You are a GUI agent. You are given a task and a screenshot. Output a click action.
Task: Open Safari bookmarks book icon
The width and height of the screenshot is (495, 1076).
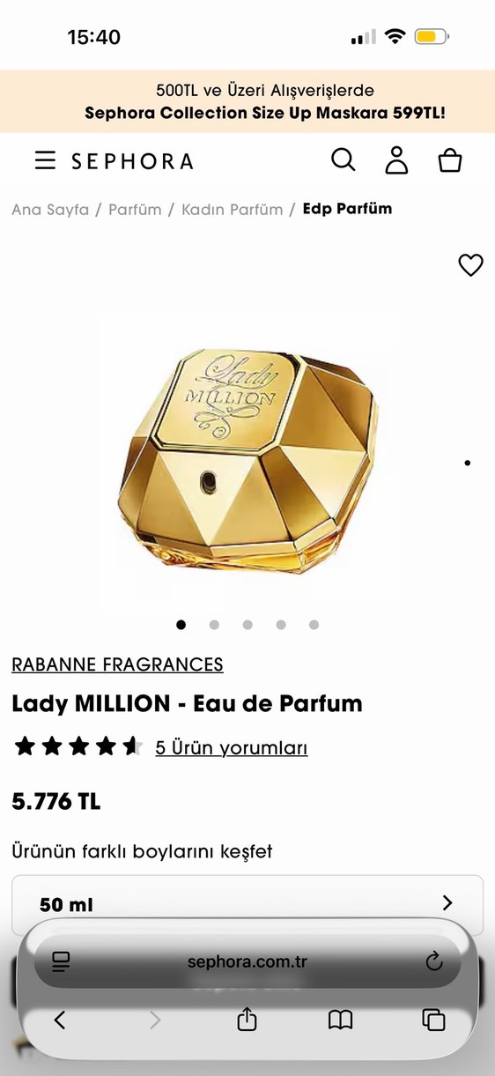[340, 1020]
